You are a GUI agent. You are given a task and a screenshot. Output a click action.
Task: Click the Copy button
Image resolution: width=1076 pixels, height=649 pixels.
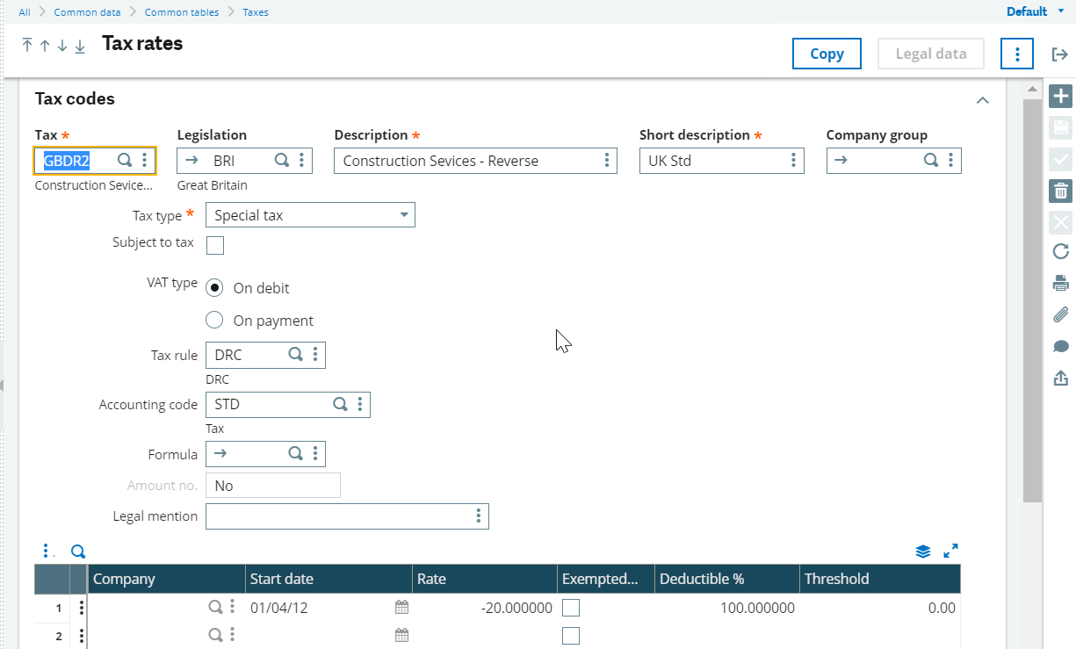(x=827, y=54)
